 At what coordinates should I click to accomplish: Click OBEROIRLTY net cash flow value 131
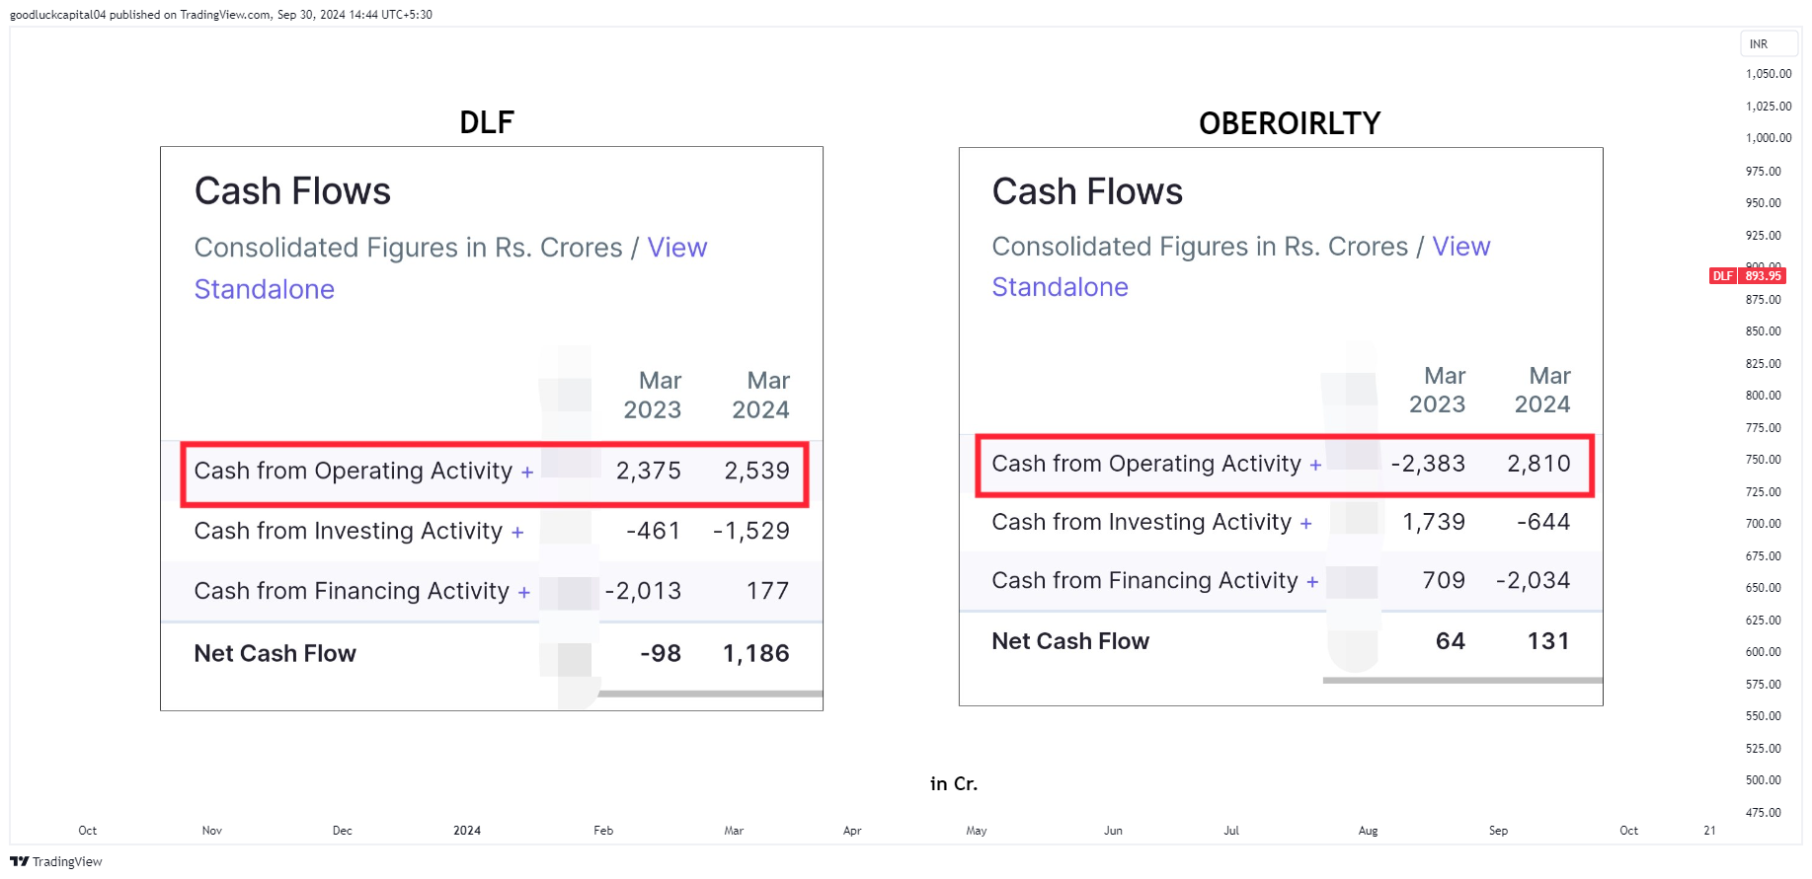point(1548,641)
